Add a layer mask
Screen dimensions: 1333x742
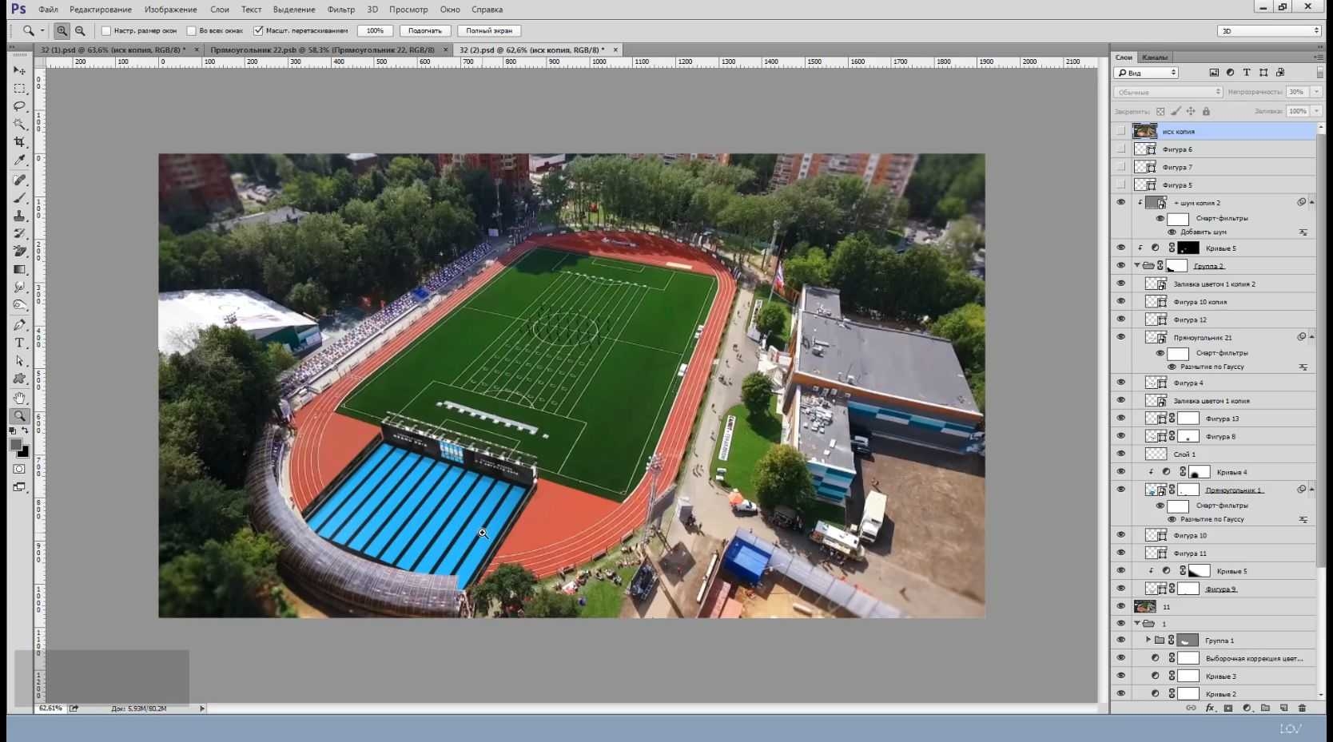pos(1228,708)
